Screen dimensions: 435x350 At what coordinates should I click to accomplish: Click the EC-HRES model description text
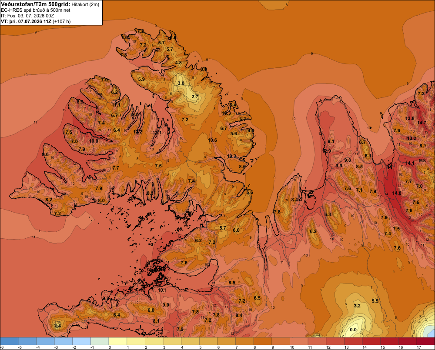[x=36, y=10]
